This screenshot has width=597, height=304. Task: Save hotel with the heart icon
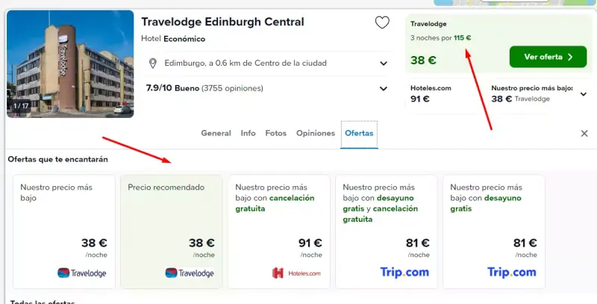click(x=382, y=22)
